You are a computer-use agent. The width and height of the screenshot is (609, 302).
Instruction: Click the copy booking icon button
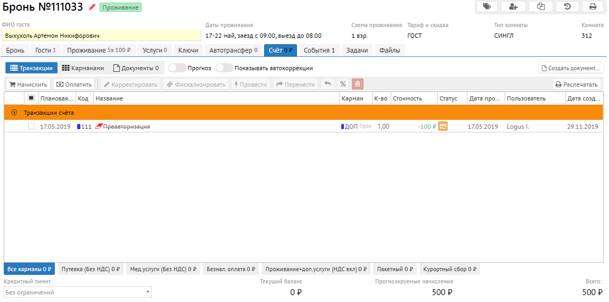[x=541, y=6]
